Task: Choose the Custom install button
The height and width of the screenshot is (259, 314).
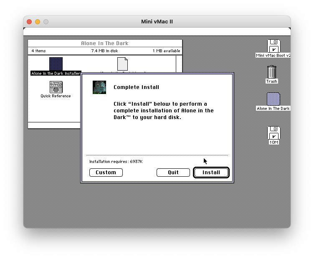Action: 106,173
